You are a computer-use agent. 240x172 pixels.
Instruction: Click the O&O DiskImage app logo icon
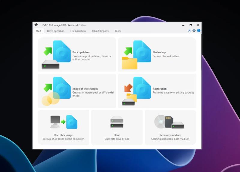coord(36,25)
